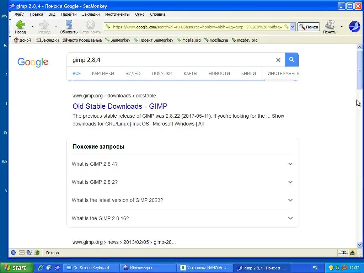This screenshot has height=273, width=364.
Task: Click the security padlock icon in status bar
Action: (x=352, y=253)
